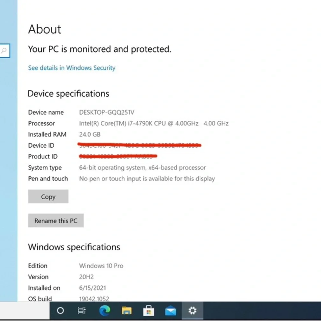Select the device name DESKTOP-GQQ251V text
The image size is (321, 321).
[x=107, y=112]
